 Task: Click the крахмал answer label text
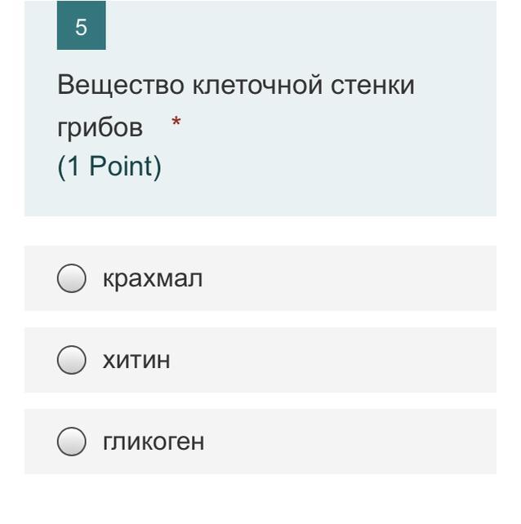click(x=153, y=278)
